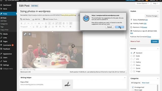The width and height of the screenshot is (162, 91).
Task: Go to the Dashboard
Action: (x=7, y=5)
